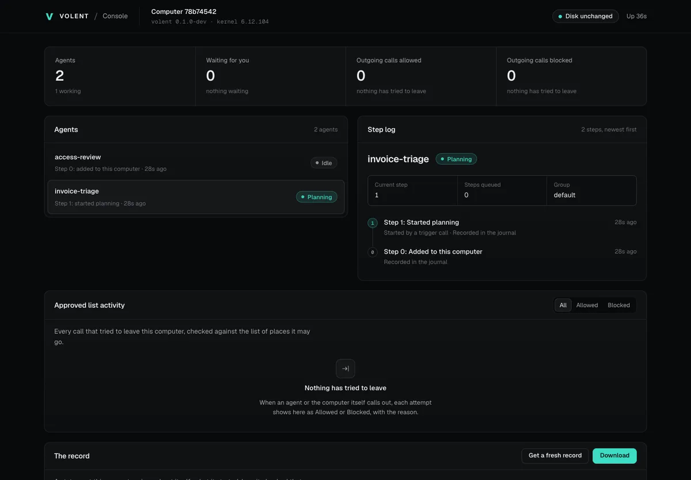This screenshot has width=691, height=480.
Task: Click the VOLENT brand name
Action: pyautogui.click(x=74, y=16)
